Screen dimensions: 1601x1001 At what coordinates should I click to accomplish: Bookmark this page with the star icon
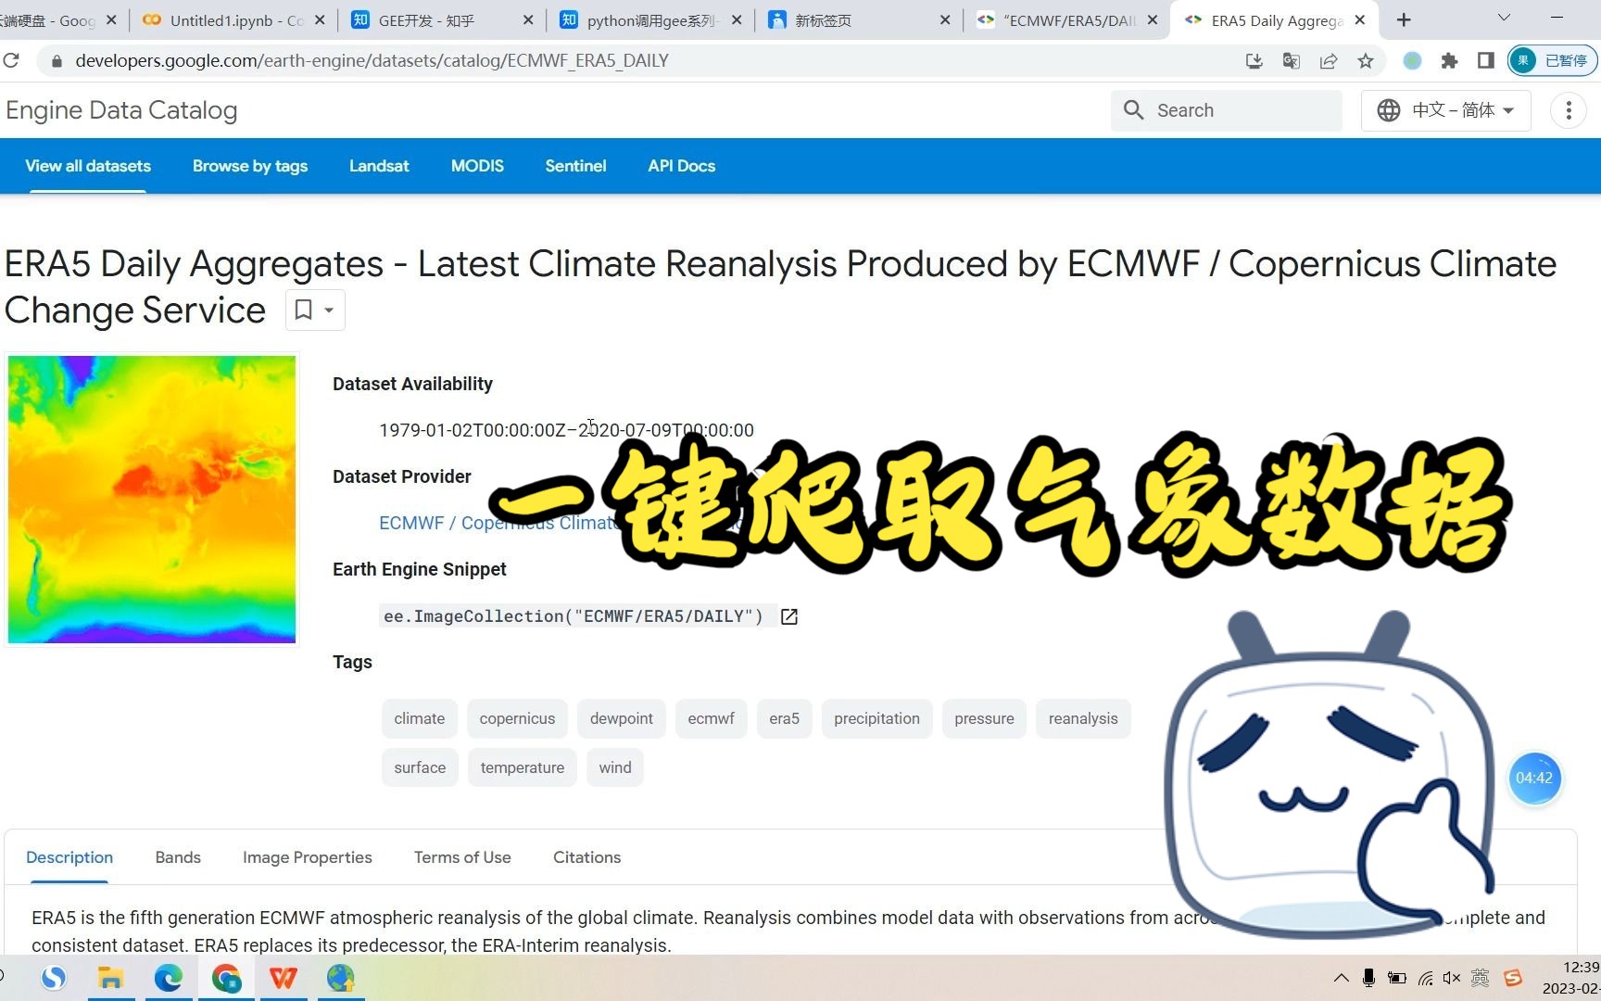[x=1366, y=60]
